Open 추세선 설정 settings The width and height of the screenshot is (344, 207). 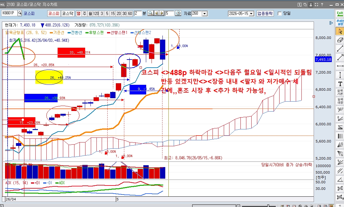click(x=340, y=22)
